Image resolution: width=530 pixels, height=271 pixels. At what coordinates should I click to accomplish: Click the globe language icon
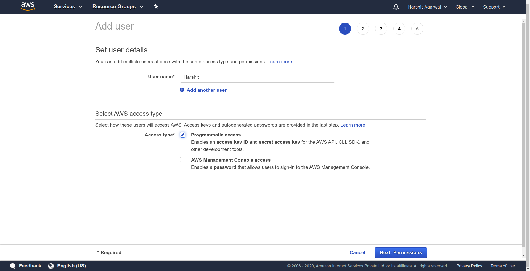[x=51, y=266]
